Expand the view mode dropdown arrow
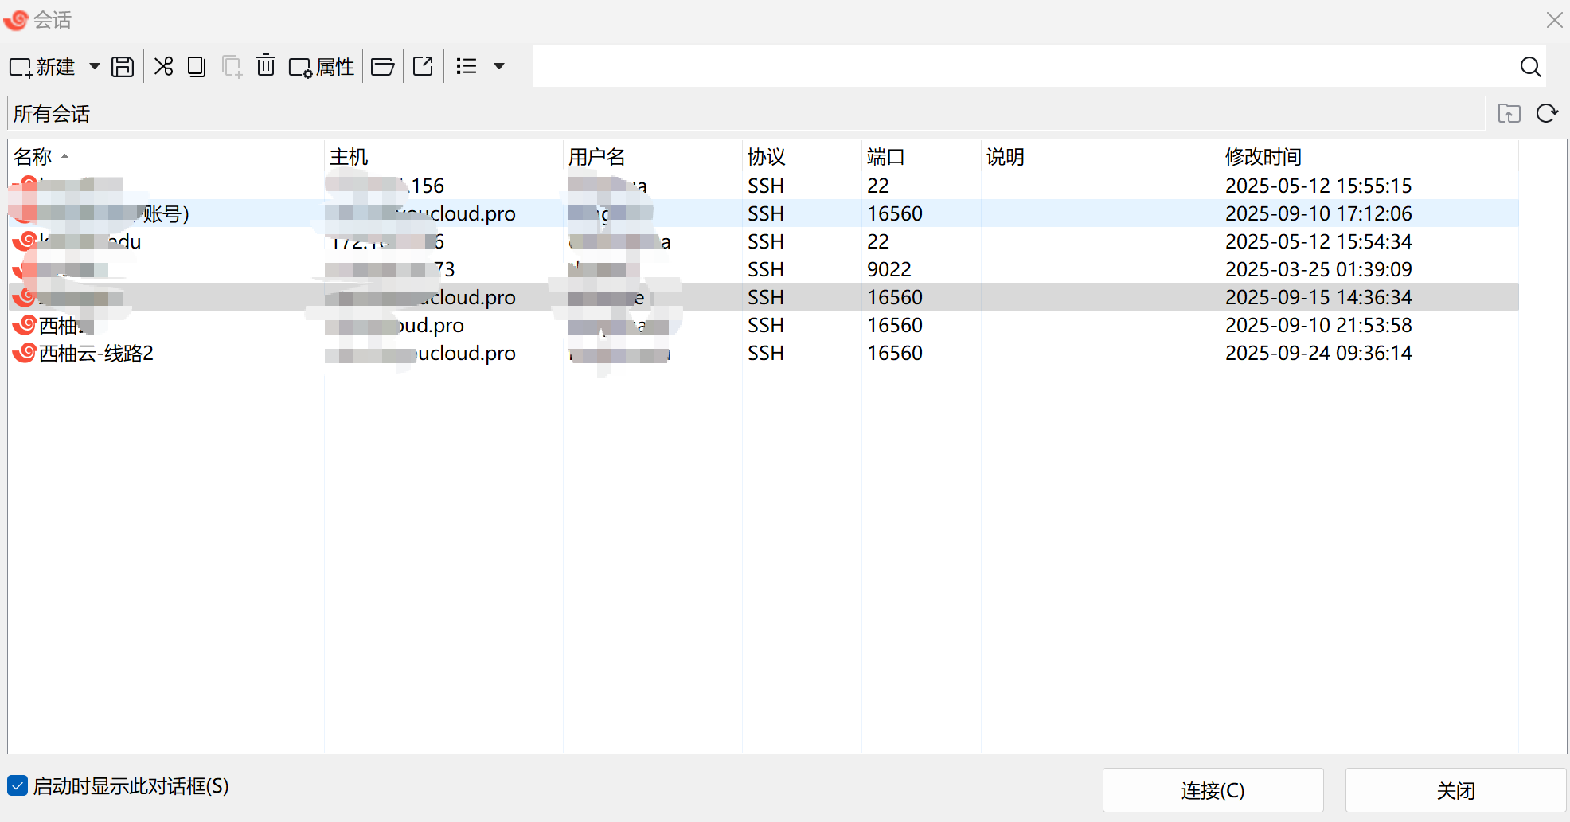Image resolution: width=1570 pixels, height=822 pixels. click(499, 66)
